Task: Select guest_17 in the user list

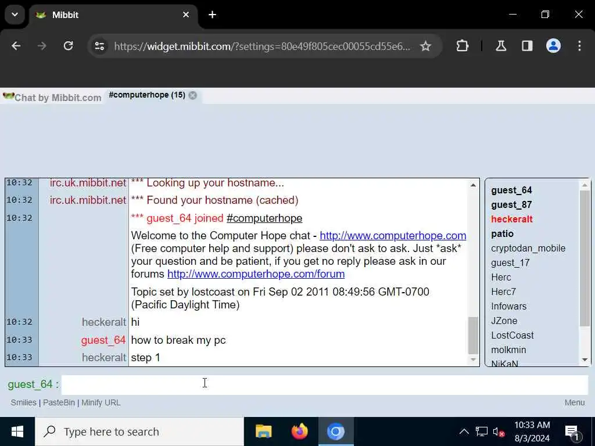Action: click(x=510, y=263)
